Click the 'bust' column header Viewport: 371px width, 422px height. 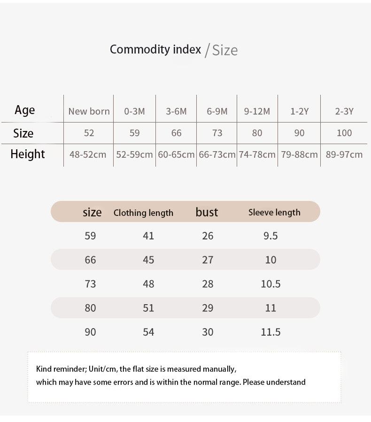click(207, 212)
